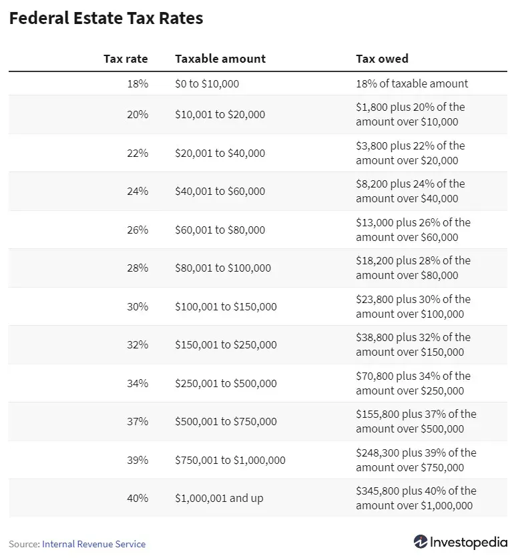Click the $18,200 plus 28% cell
This screenshot has width=522, height=558.
pyautogui.click(x=413, y=268)
